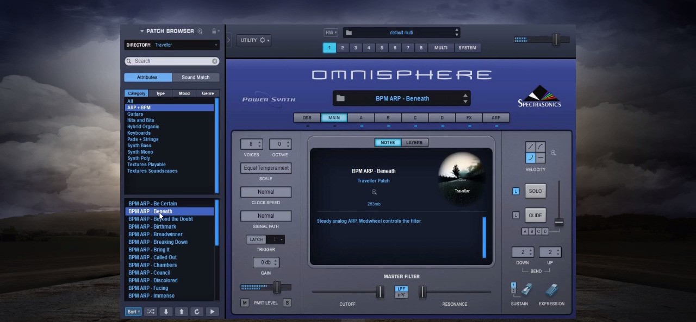Select the flat velocity curve icon

click(540, 157)
